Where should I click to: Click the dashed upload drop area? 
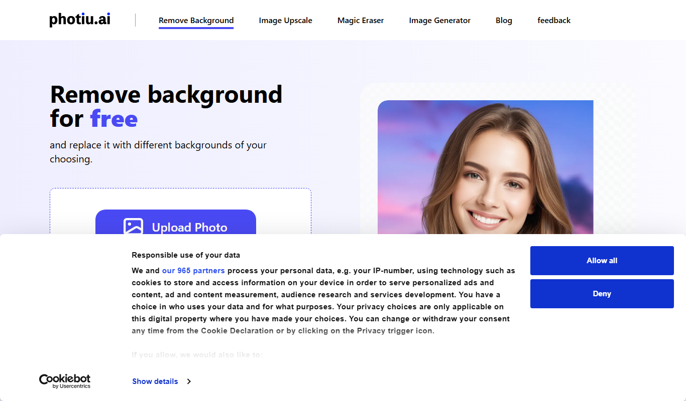click(180, 211)
